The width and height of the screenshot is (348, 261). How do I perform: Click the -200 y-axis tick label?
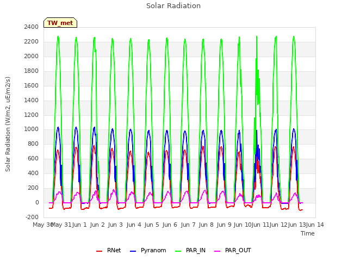32,217
